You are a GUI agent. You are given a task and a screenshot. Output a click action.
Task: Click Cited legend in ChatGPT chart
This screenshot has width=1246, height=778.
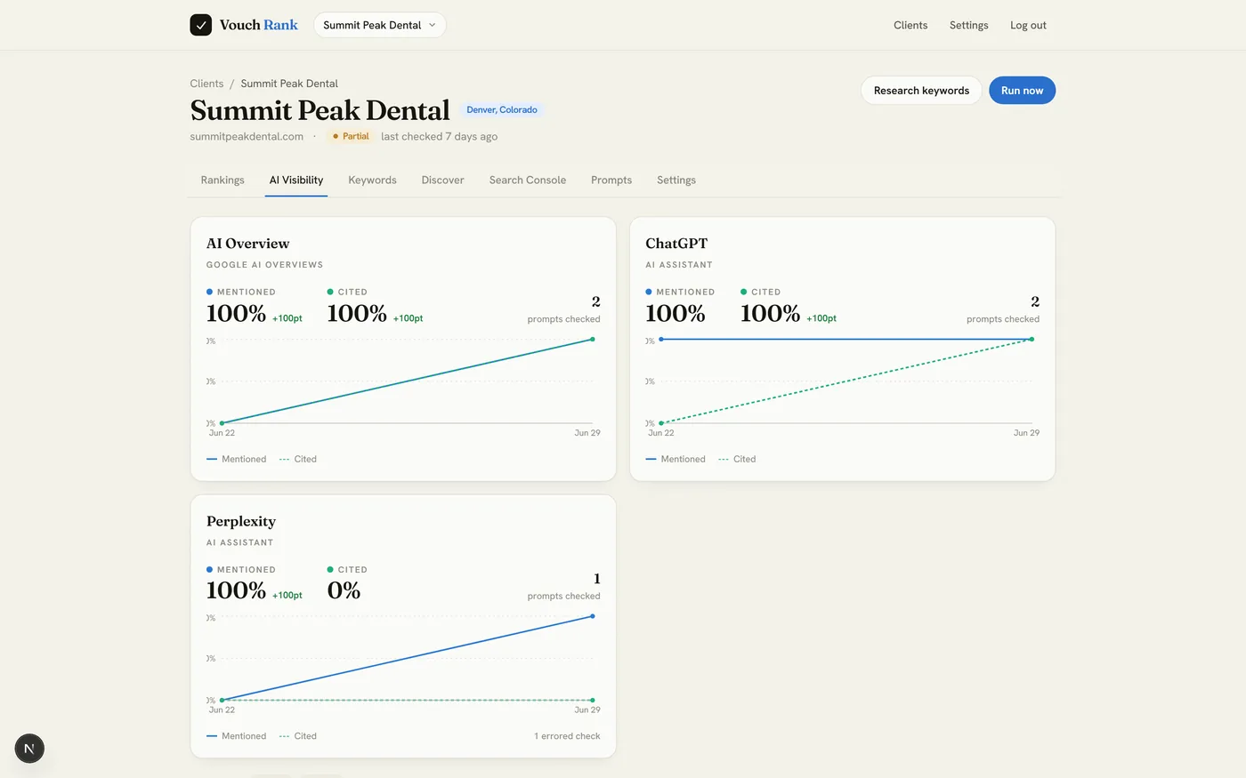[x=737, y=459]
